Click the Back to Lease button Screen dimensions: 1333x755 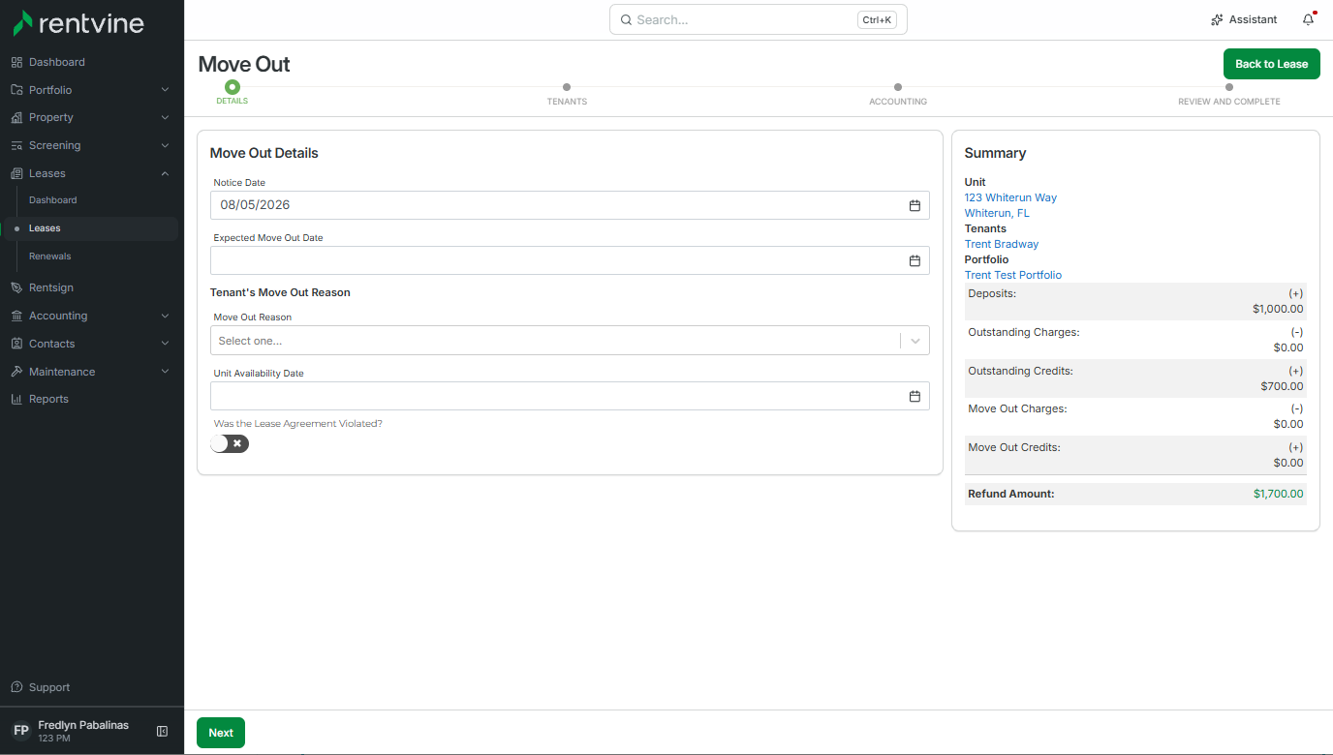pyautogui.click(x=1271, y=64)
